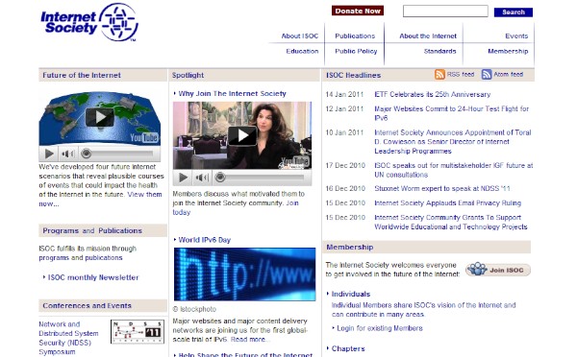Click the 14 Jan 2011 date

click(344, 94)
